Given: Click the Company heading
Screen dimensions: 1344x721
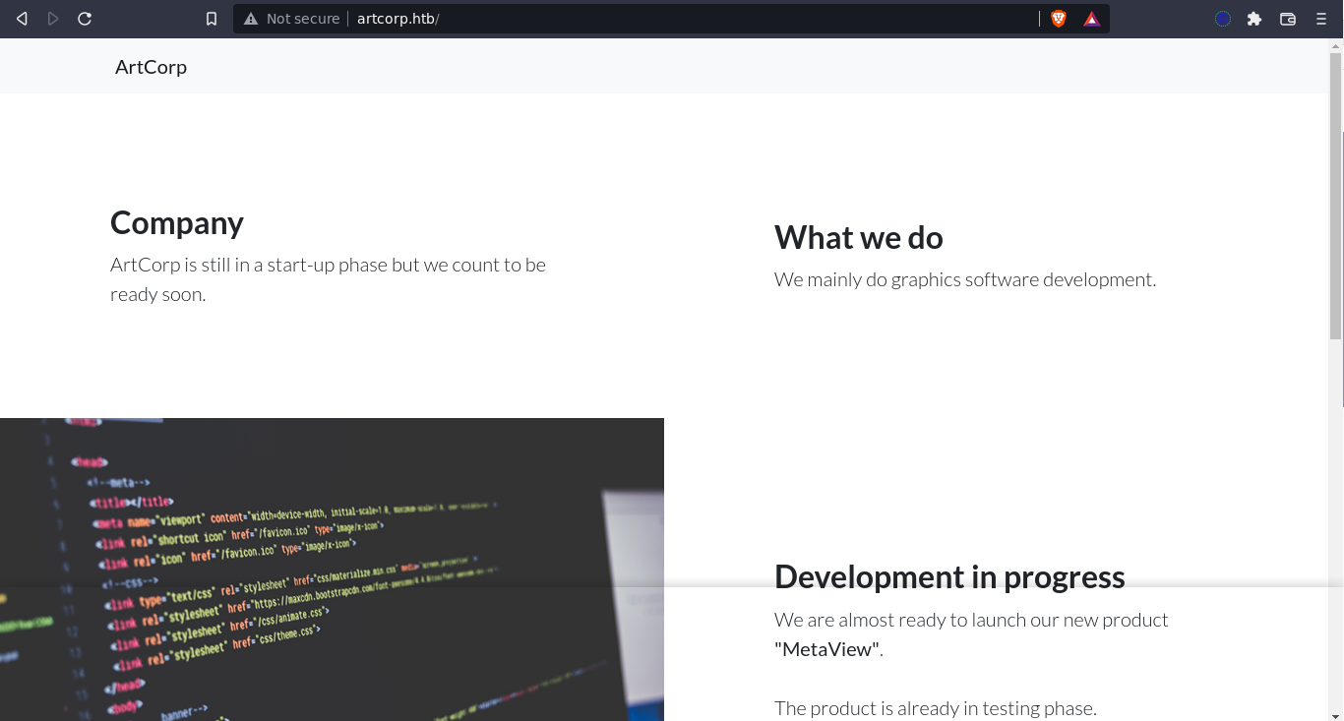Looking at the screenshot, I should (177, 223).
